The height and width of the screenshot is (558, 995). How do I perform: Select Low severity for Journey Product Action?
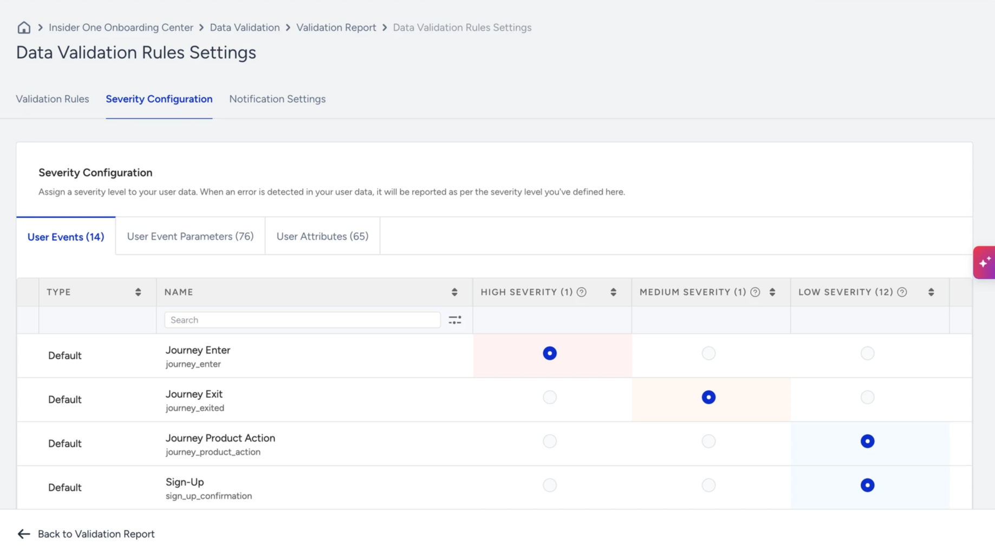867,441
